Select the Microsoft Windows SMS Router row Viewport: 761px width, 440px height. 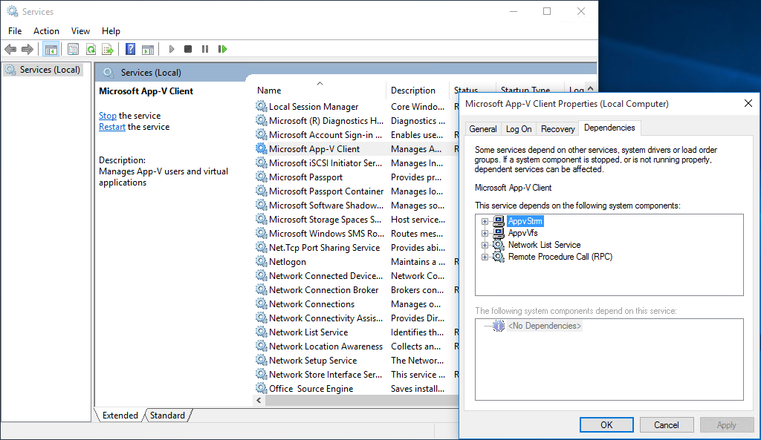click(x=356, y=233)
